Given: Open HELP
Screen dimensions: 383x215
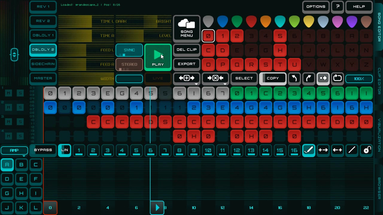Looking at the screenshot, I should click(359, 7).
